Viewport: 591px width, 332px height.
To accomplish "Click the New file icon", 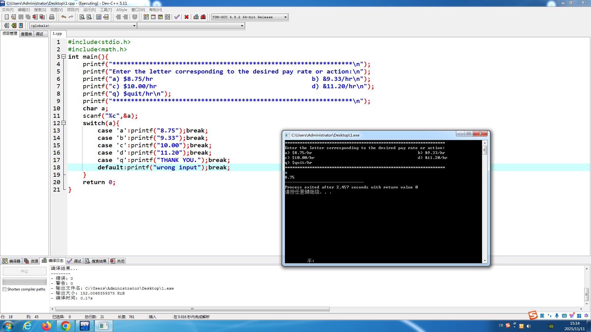I will [6, 17].
